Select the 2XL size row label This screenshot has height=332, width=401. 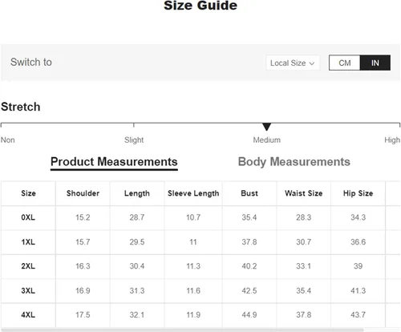click(28, 266)
